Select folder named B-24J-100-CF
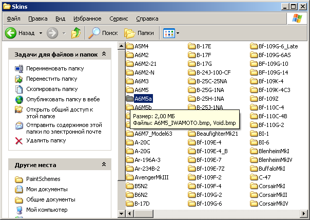 (214, 72)
